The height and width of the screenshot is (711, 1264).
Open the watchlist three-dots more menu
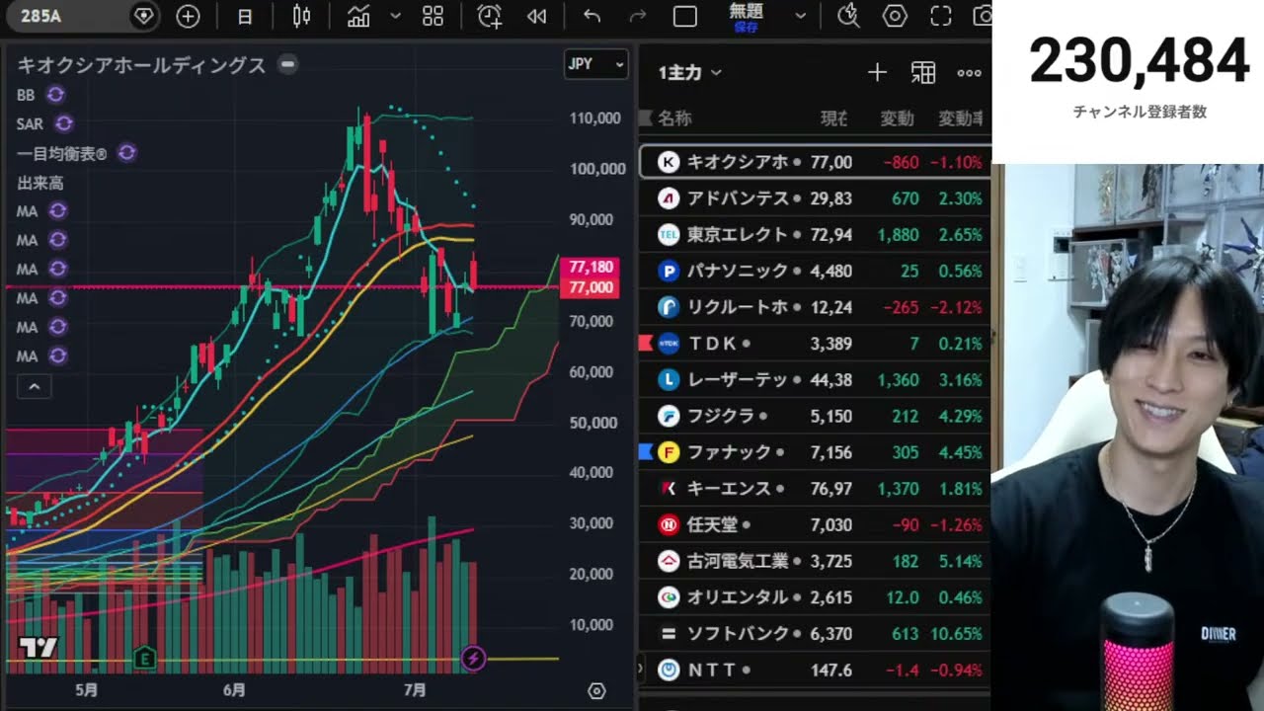[969, 72]
